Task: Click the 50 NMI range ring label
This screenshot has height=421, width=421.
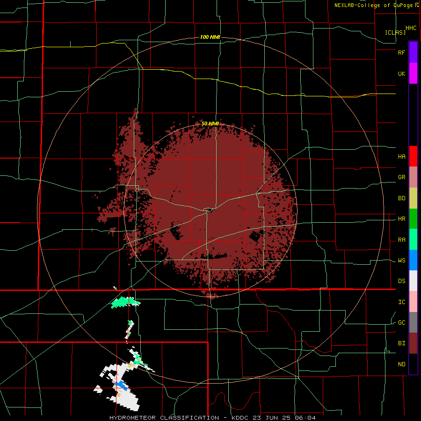Action: (210, 124)
